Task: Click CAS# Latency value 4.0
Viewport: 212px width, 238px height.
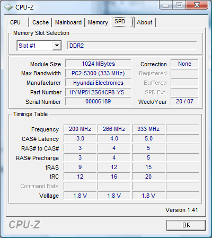Action: (114, 138)
